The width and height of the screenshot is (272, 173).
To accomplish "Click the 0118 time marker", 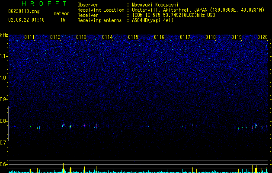I will tap(211, 37).
